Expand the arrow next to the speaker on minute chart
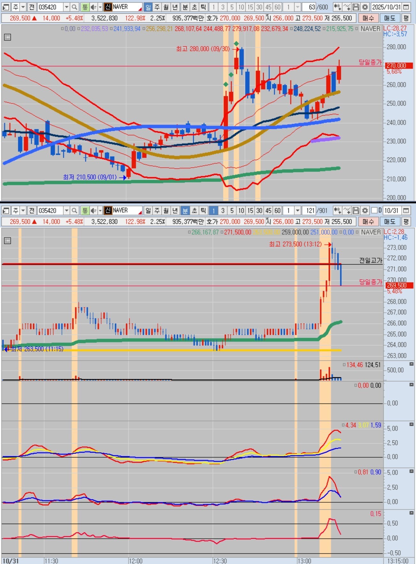 [x=100, y=211]
